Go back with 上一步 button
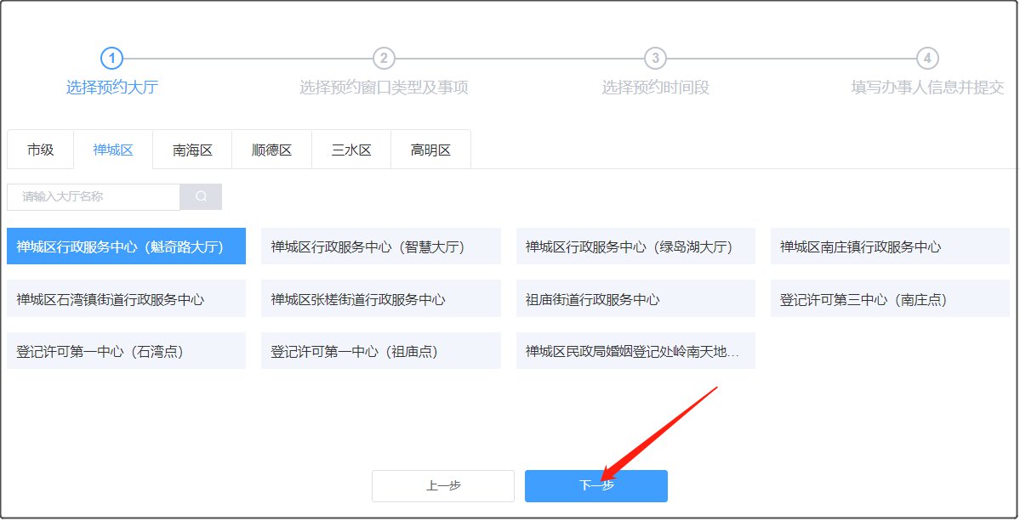Viewport: 1020px width, 521px height. click(443, 486)
